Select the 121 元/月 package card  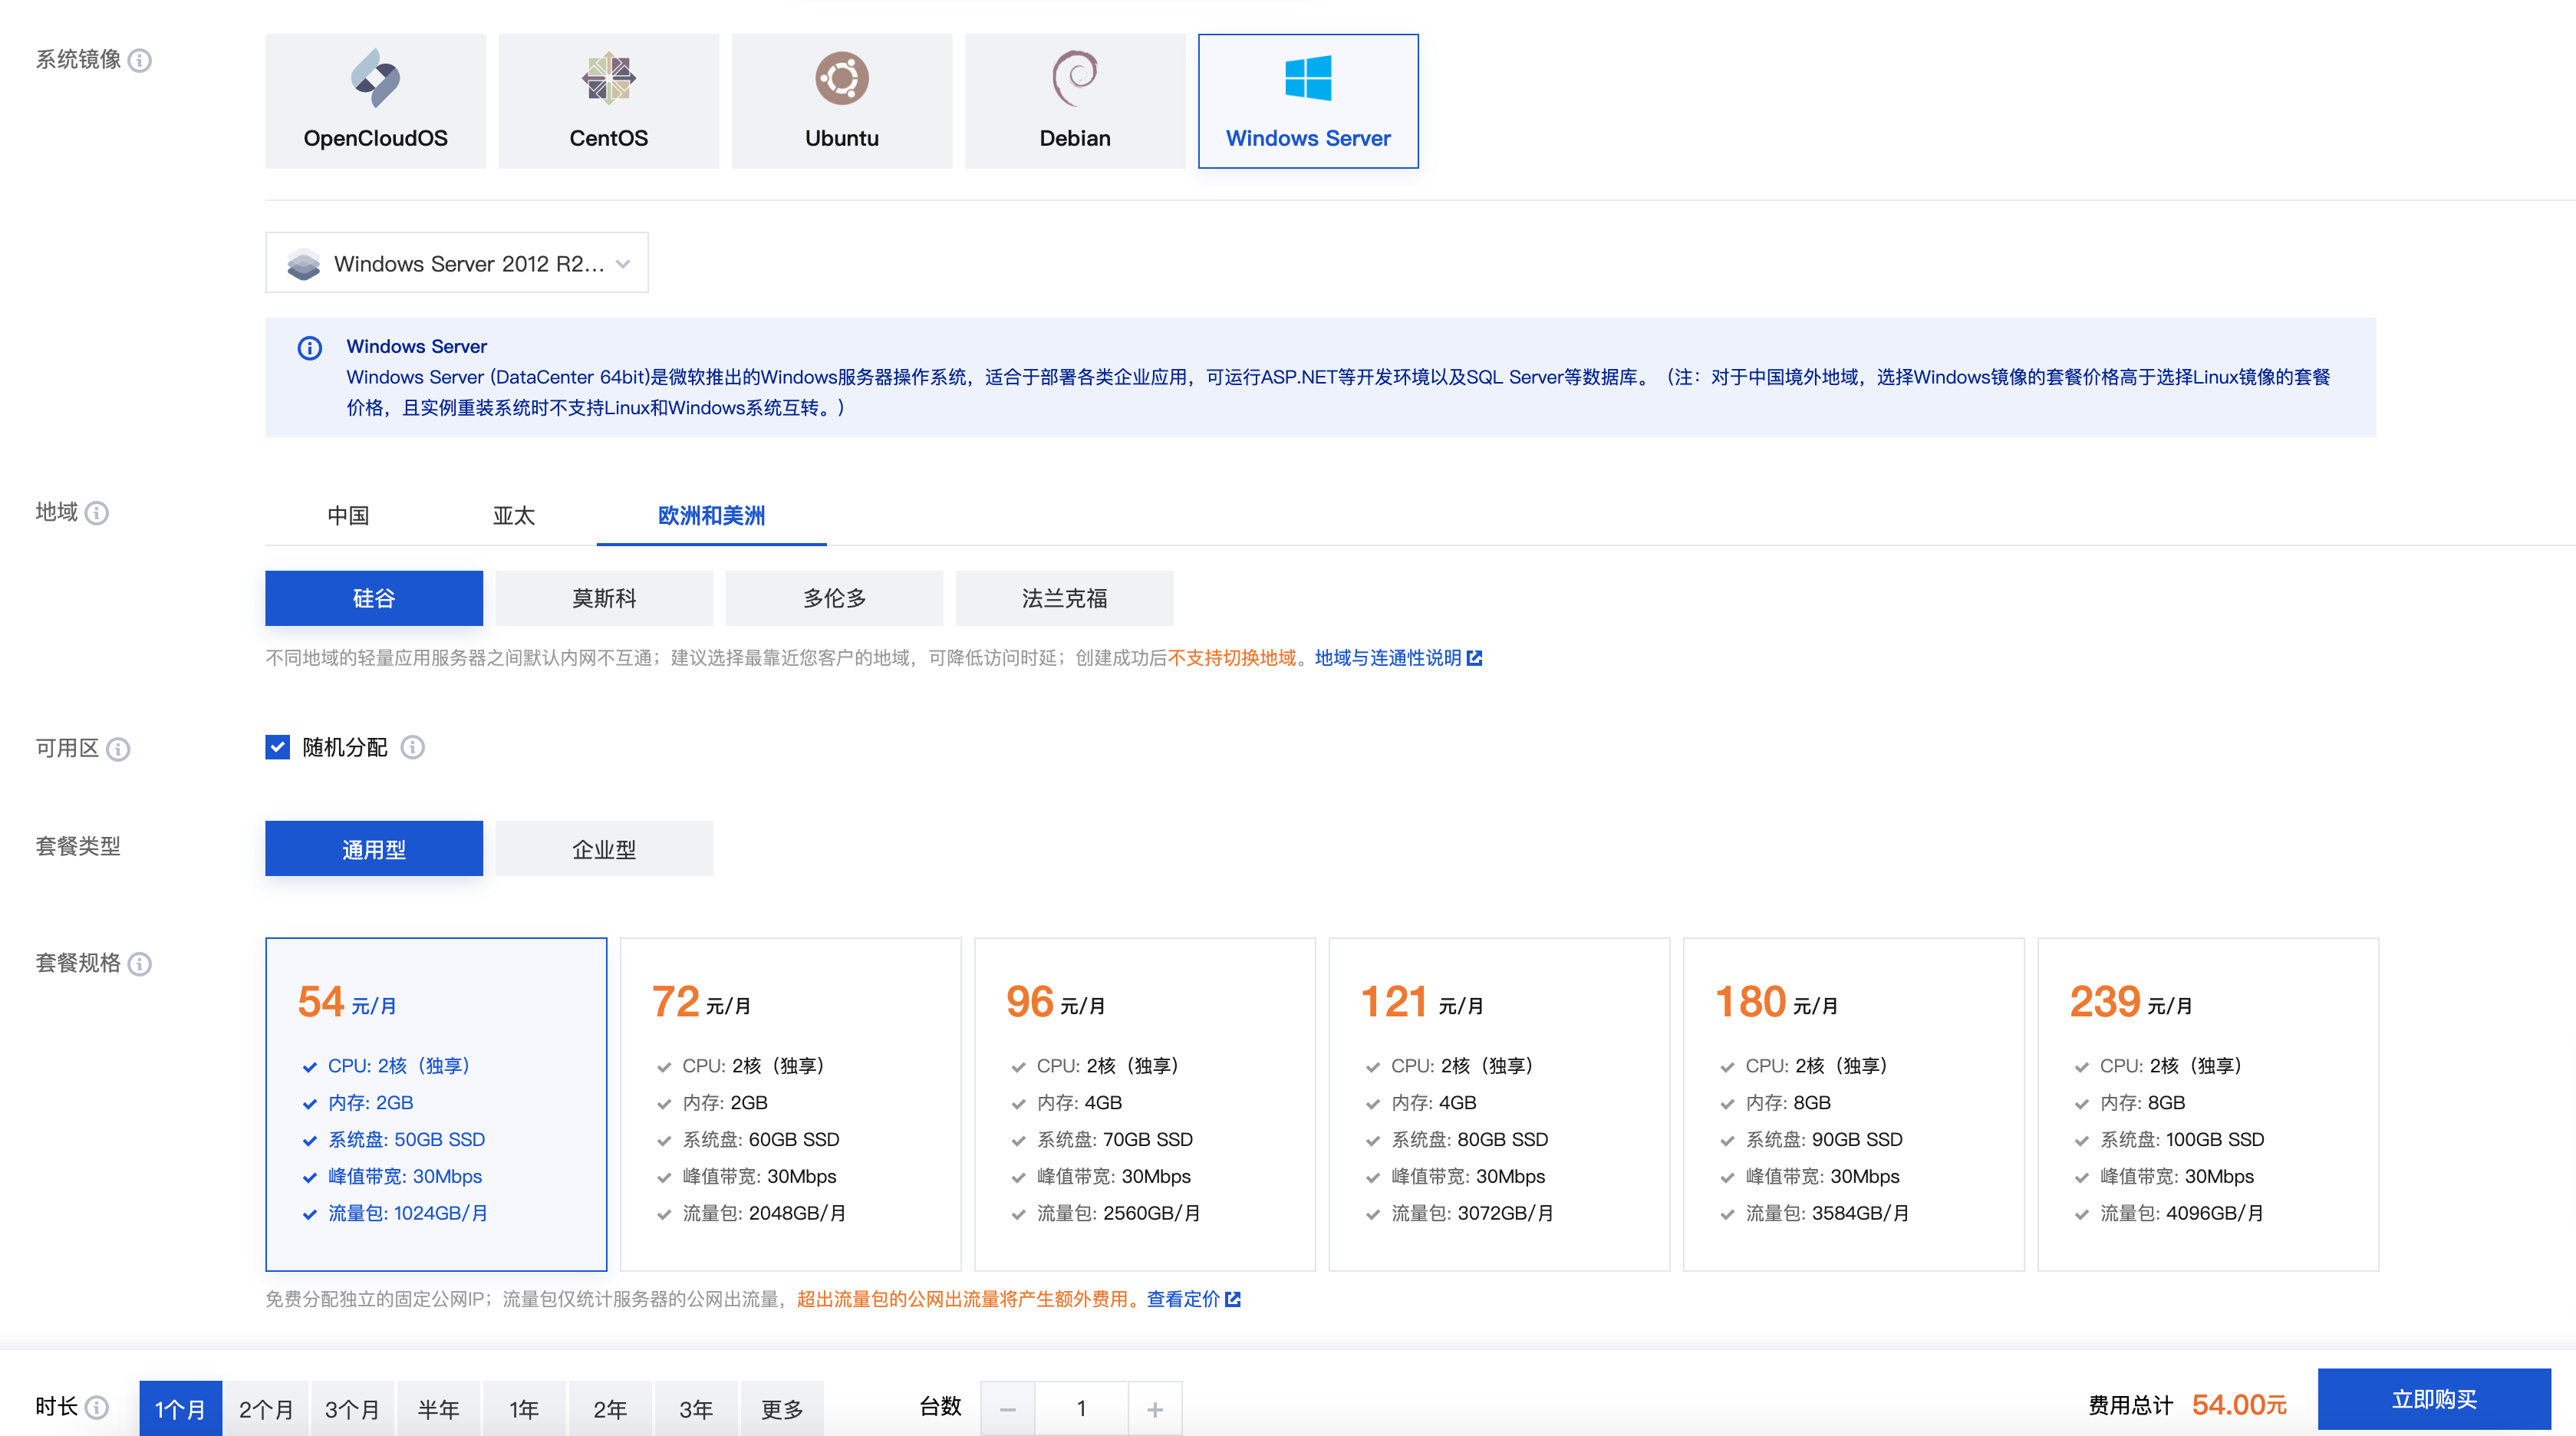[x=1499, y=1104]
